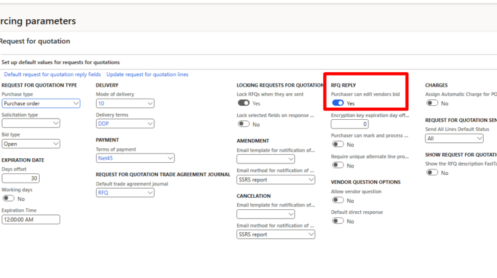The width and height of the screenshot is (497, 278).
Task: Open Send All Lines Default Status dropdown
Action: click(455, 138)
